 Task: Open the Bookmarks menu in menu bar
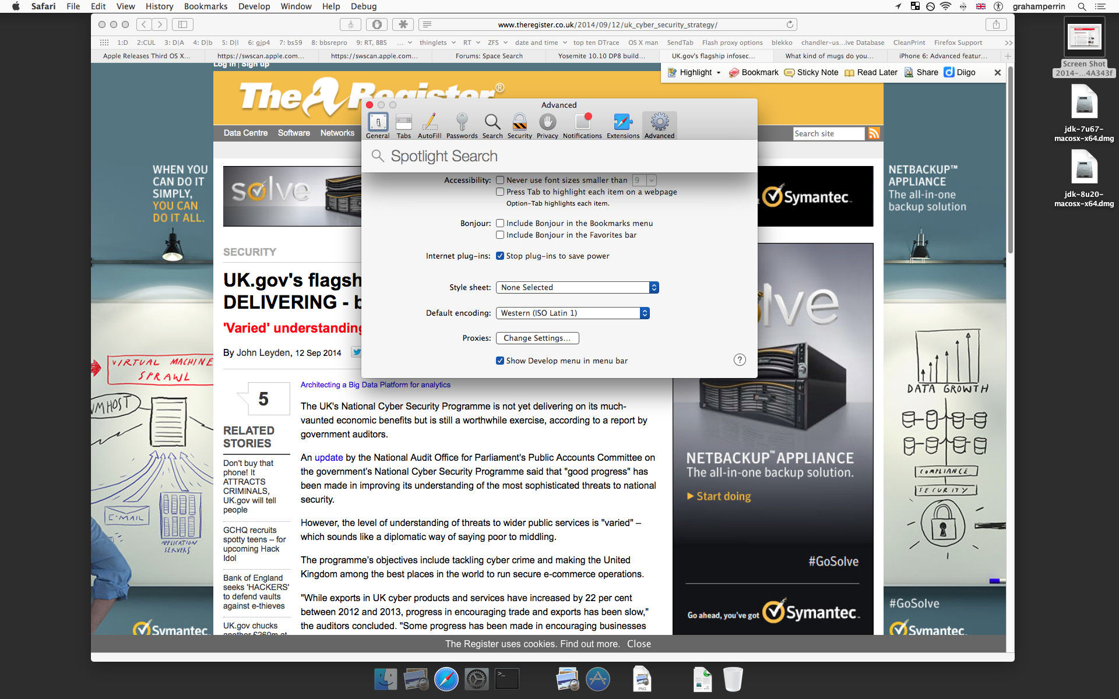coord(205,6)
